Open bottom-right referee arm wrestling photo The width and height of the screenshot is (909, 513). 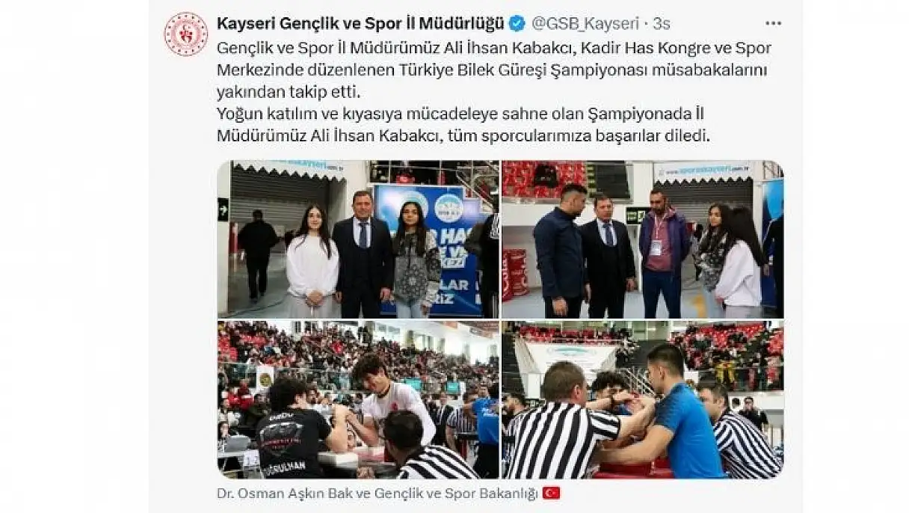643,400
